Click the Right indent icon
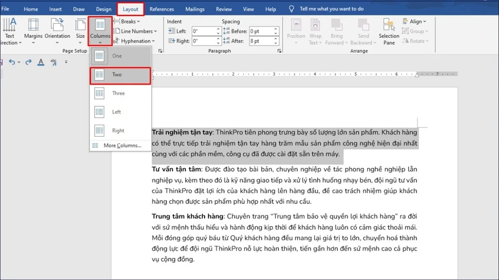 pos(171,41)
